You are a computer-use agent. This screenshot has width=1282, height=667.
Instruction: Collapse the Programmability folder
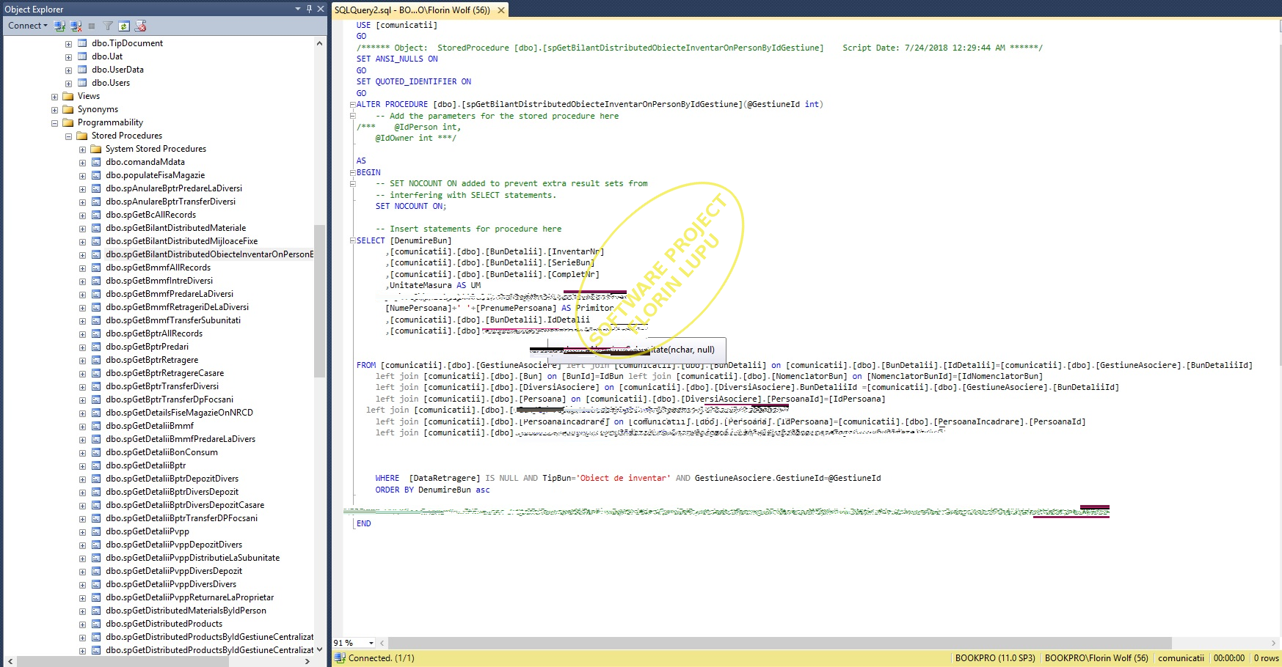coord(54,122)
